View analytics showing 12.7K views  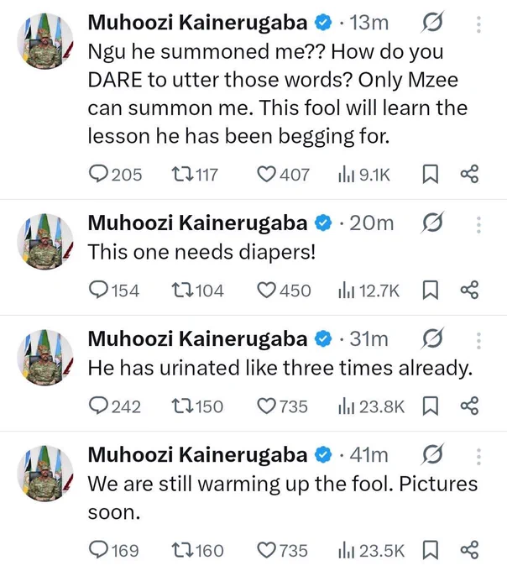[368, 291]
